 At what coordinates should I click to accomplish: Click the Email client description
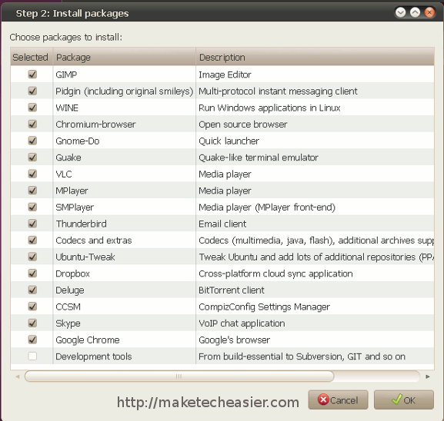222,224
